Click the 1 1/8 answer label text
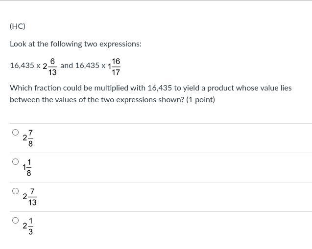312x249 pixels. tap(27, 167)
